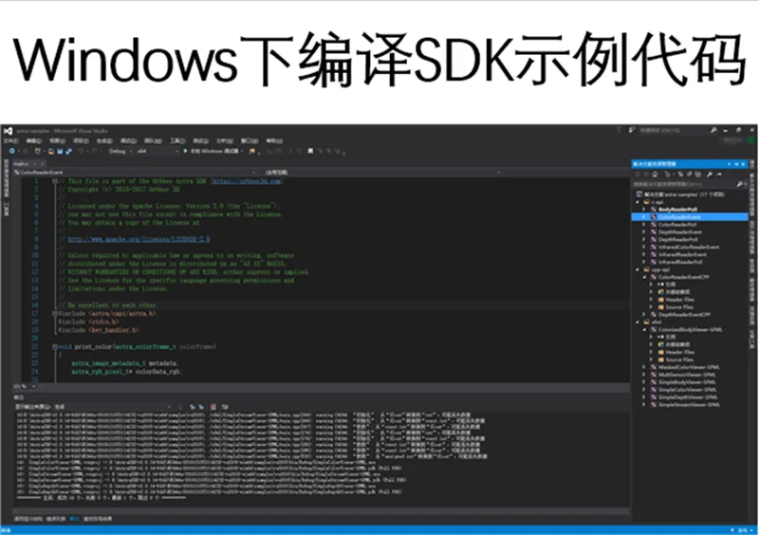
Task: Collapse the sfml folder
Action: 638,322
